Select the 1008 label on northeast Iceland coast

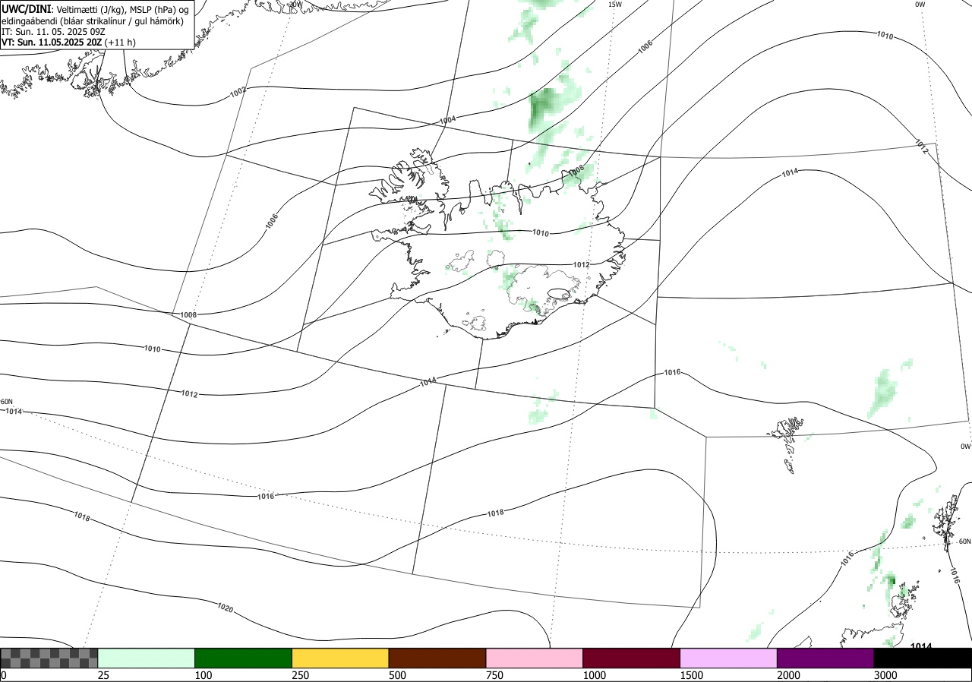(x=576, y=169)
